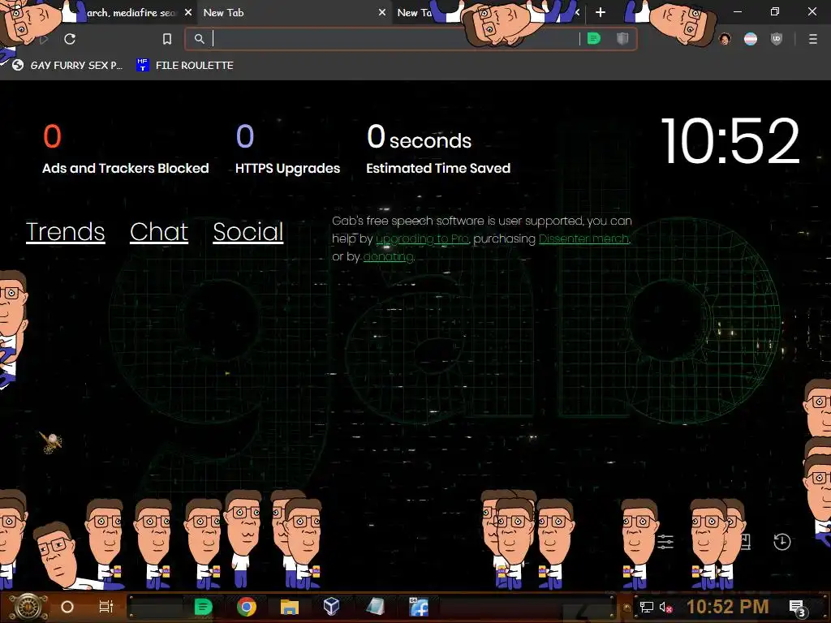Switch to the third New Tab tab

416,13
